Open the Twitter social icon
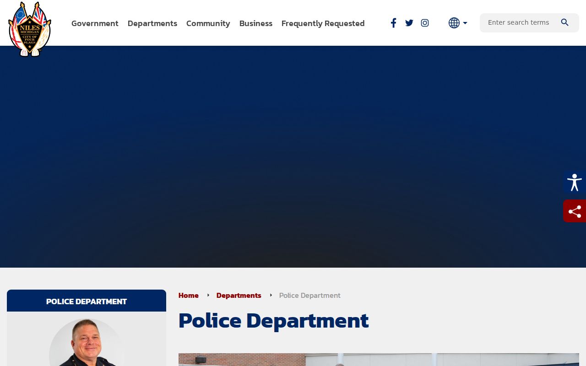 click(409, 23)
